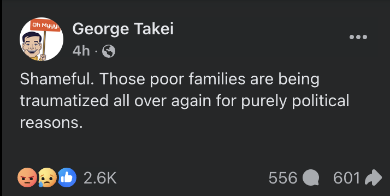Click the share arrow icon

tap(373, 177)
